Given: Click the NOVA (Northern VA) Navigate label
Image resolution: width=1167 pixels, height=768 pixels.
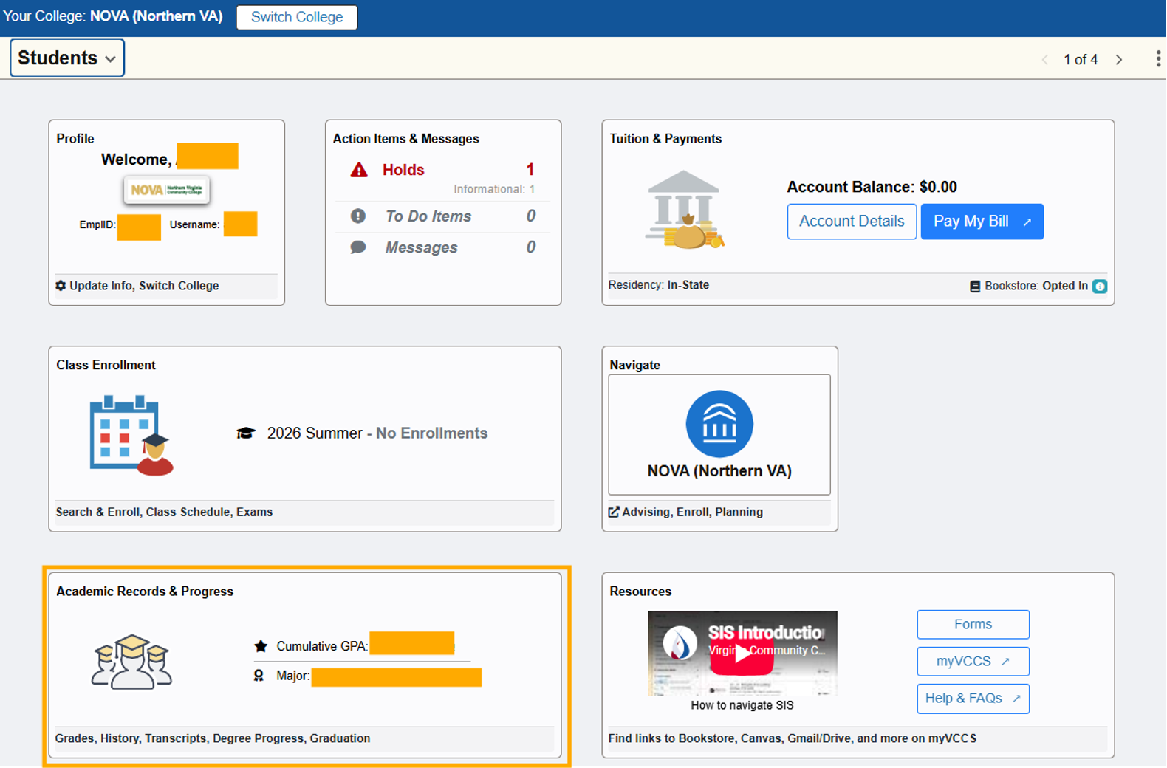Looking at the screenshot, I should coord(719,471).
